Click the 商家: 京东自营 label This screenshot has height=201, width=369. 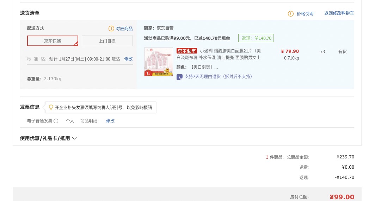[159, 28]
